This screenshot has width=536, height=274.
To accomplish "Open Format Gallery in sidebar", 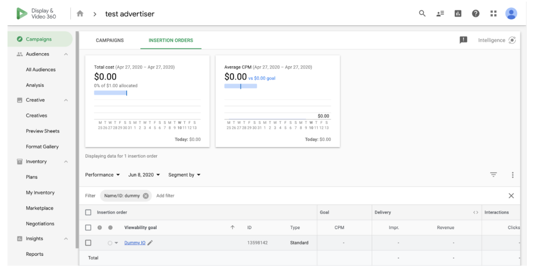I will (x=42, y=147).
